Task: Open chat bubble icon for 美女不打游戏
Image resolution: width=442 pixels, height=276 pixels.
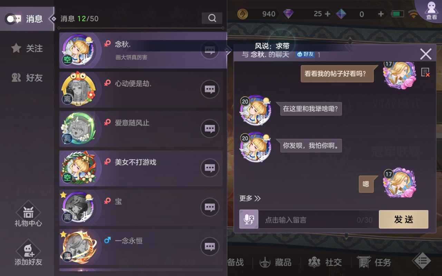Action: click(x=210, y=168)
